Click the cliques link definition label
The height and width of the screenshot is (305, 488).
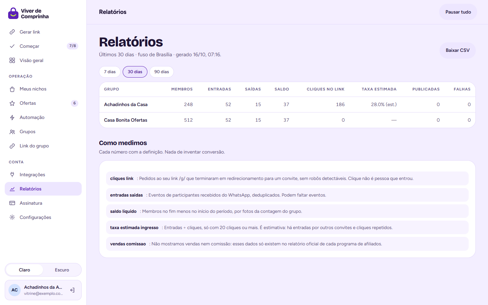[x=122, y=178]
